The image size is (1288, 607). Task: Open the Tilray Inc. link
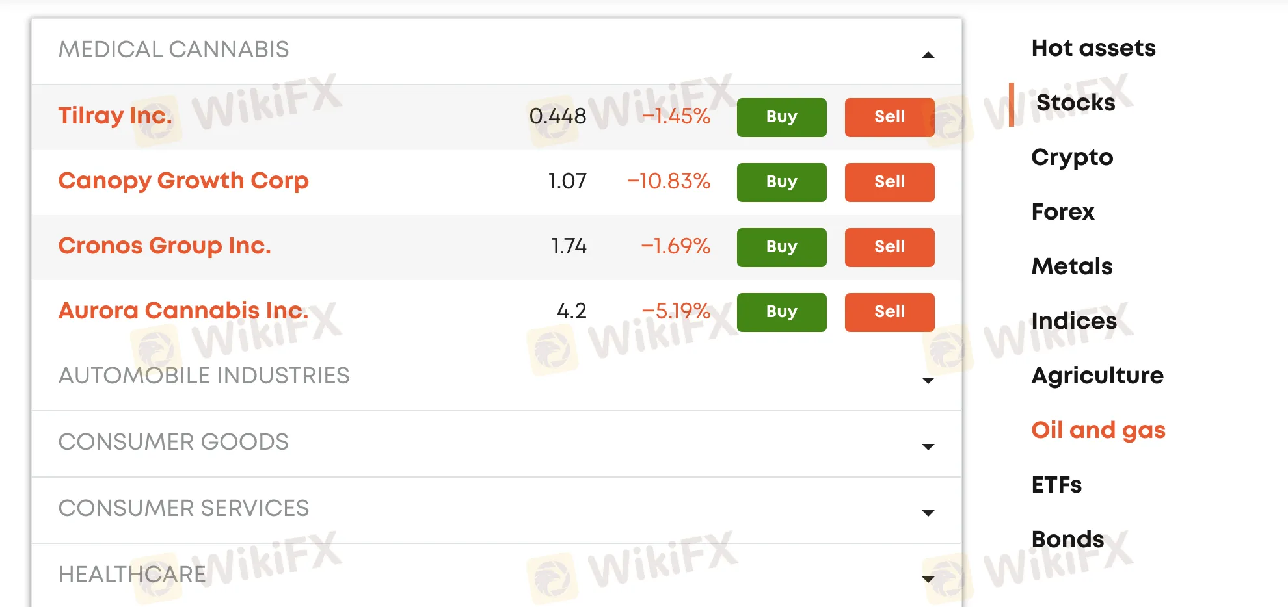coord(115,116)
